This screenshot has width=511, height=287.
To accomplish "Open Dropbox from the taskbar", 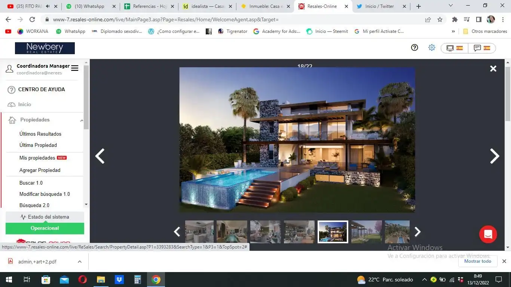I will [x=119, y=280].
